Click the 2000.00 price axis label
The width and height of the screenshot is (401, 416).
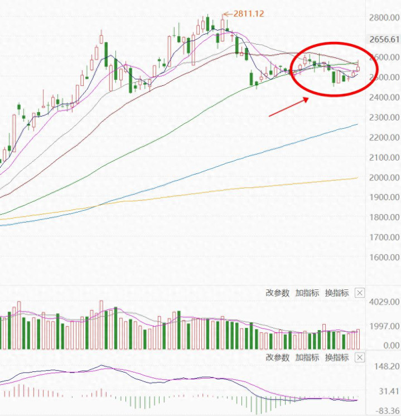384,177
